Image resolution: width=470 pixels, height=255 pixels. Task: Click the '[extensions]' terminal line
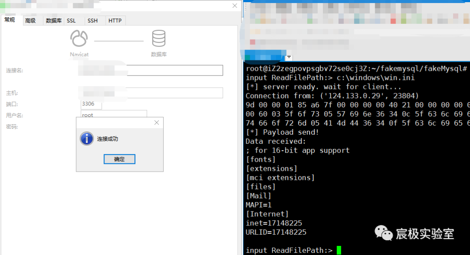tap(271, 169)
